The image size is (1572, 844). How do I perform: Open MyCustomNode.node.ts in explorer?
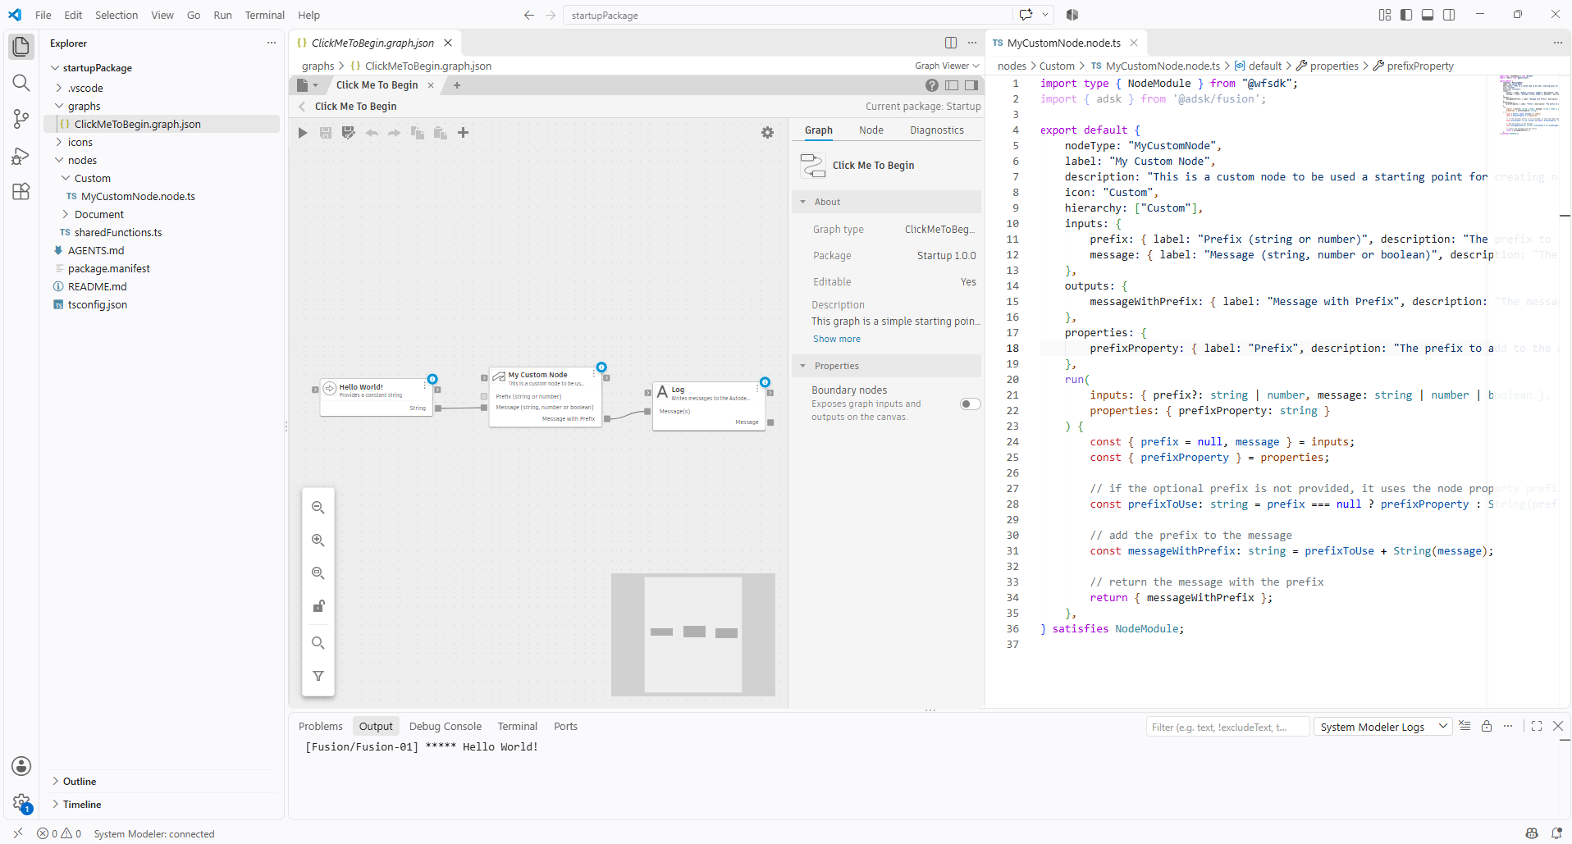coord(138,196)
